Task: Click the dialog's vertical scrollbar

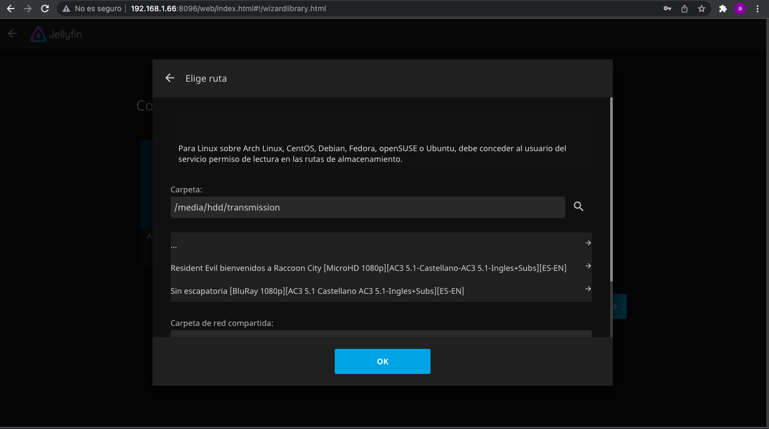Action: (611, 187)
